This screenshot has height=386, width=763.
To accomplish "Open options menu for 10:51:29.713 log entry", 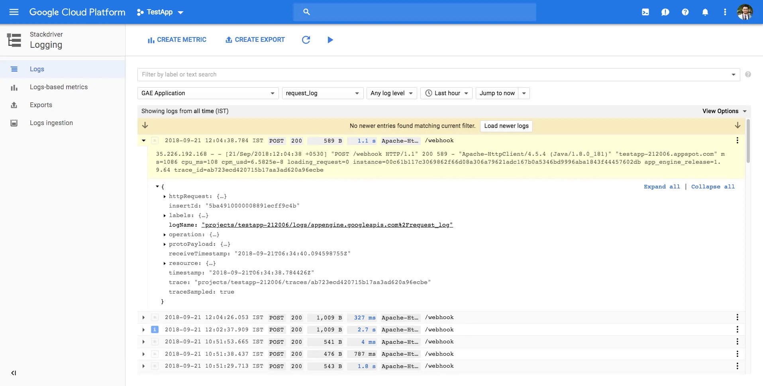I will tap(738, 366).
